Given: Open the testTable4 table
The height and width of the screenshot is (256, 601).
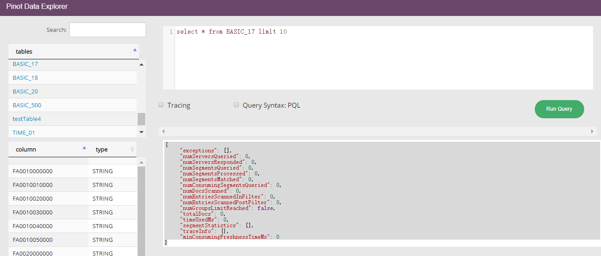Looking at the screenshot, I should tap(27, 119).
